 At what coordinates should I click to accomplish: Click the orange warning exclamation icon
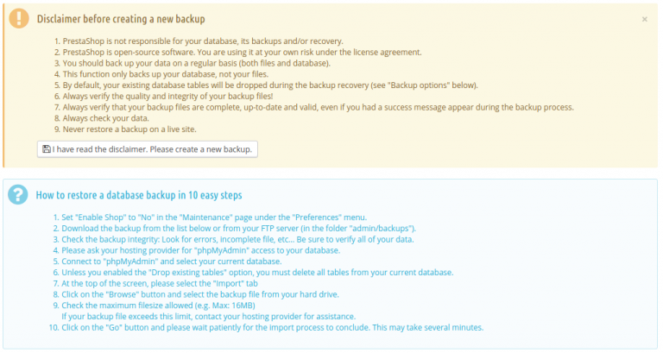17,19
